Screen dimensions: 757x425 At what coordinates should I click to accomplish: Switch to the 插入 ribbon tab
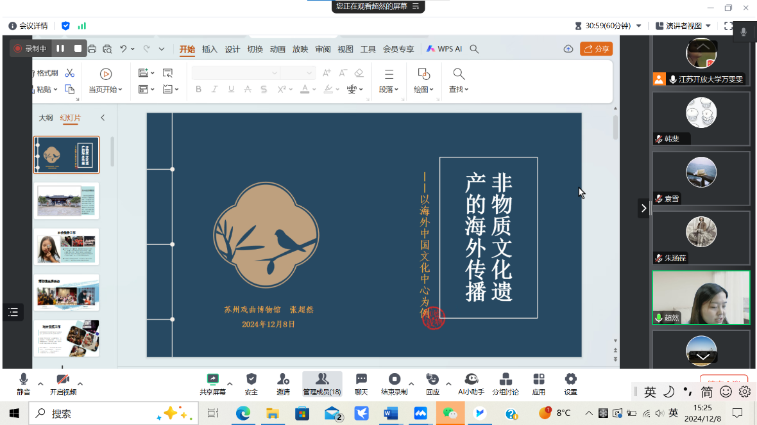210,49
